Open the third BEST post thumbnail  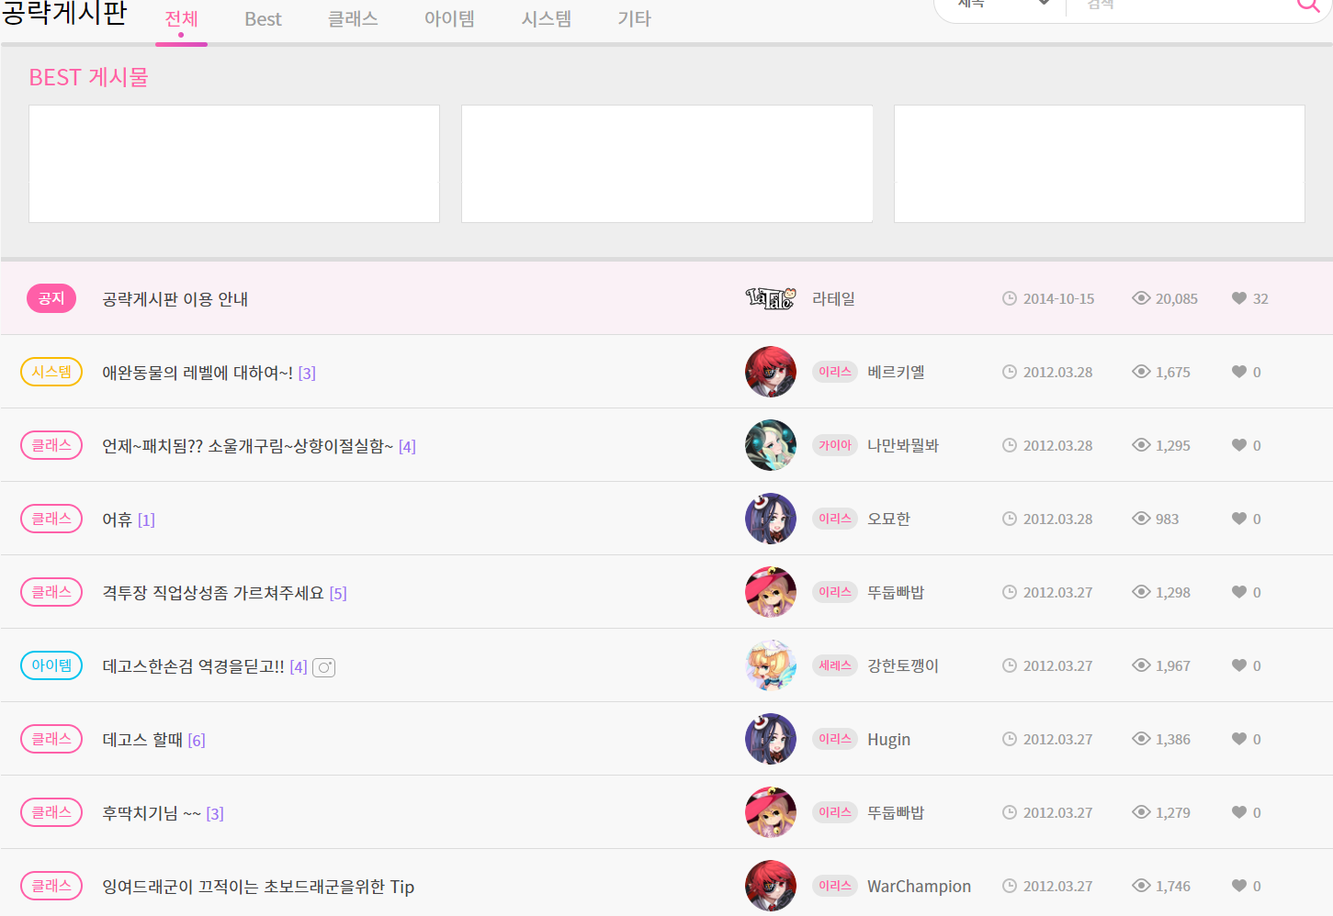coord(1099,163)
